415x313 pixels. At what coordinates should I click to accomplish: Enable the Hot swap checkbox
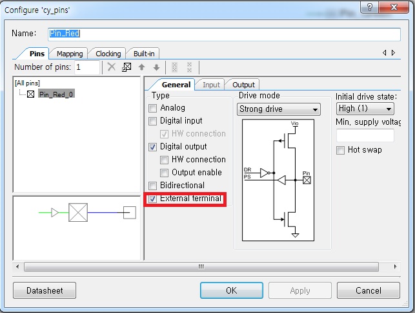[x=340, y=151]
